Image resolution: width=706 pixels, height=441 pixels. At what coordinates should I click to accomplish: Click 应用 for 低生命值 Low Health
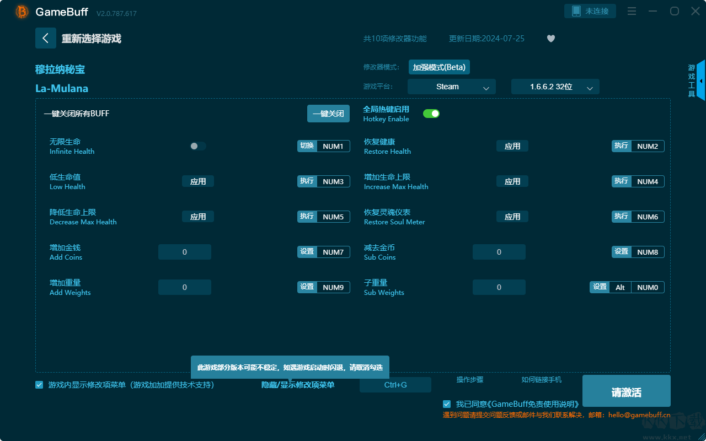198,181
